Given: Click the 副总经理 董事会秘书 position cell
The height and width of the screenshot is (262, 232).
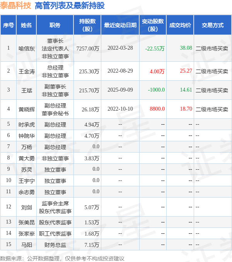Looking at the screenshot, I should tap(55, 109).
